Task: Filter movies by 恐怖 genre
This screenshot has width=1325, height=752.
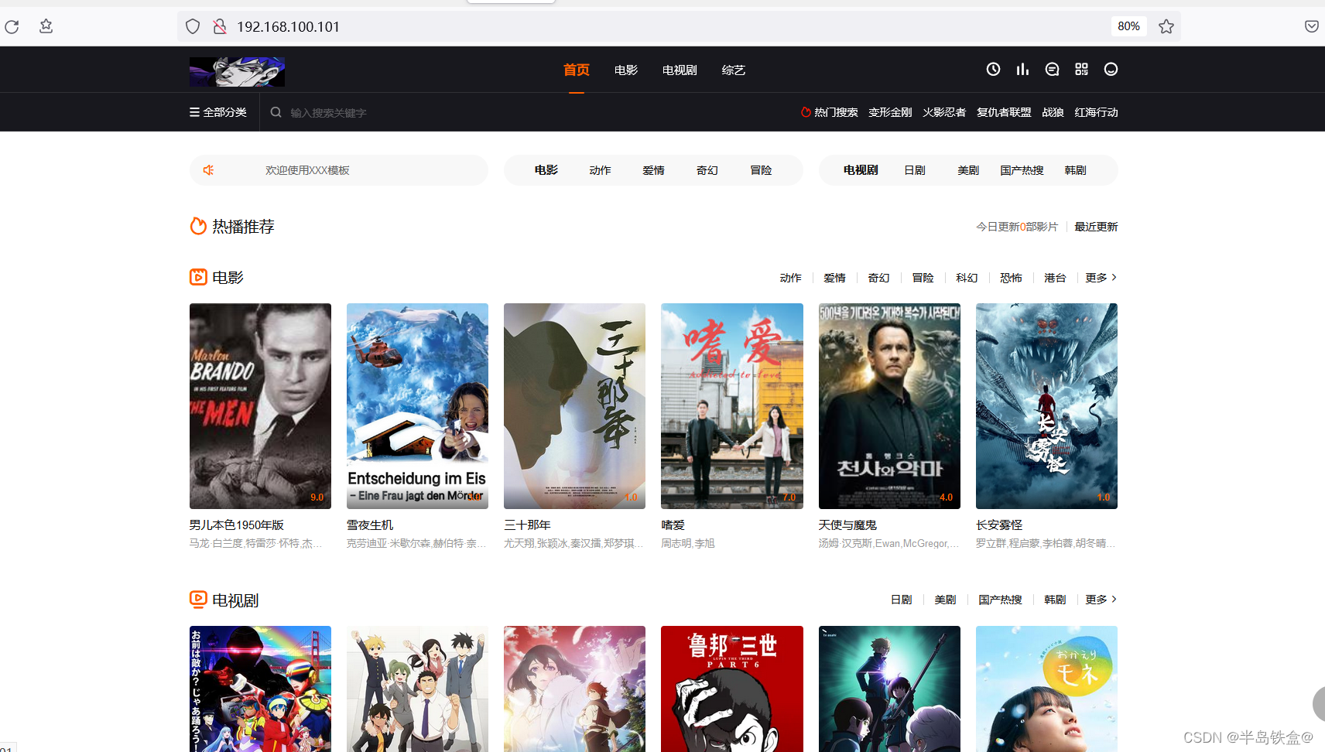Action: tap(1011, 278)
